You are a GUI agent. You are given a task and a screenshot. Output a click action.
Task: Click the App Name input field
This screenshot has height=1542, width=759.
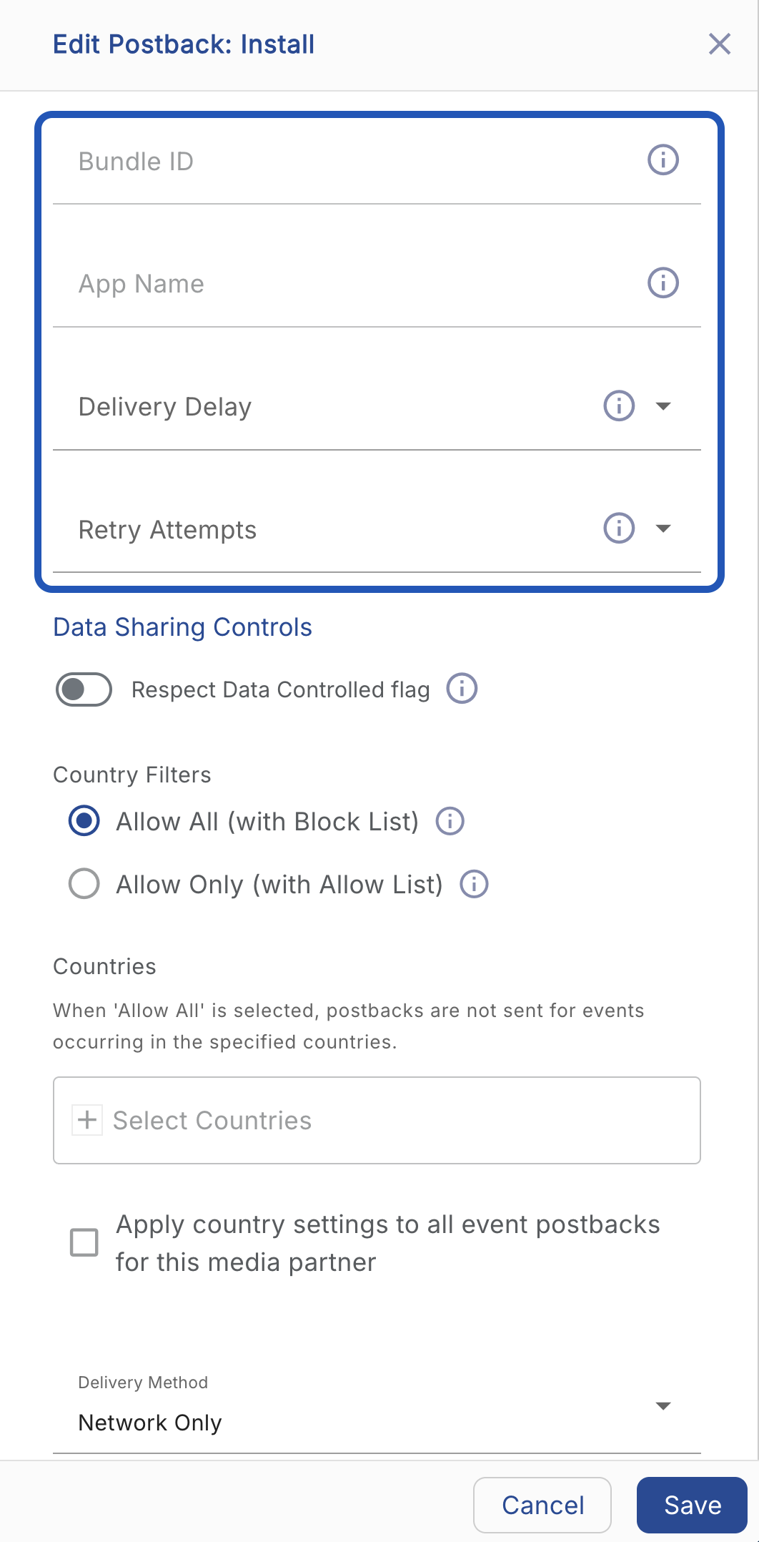point(343,285)
